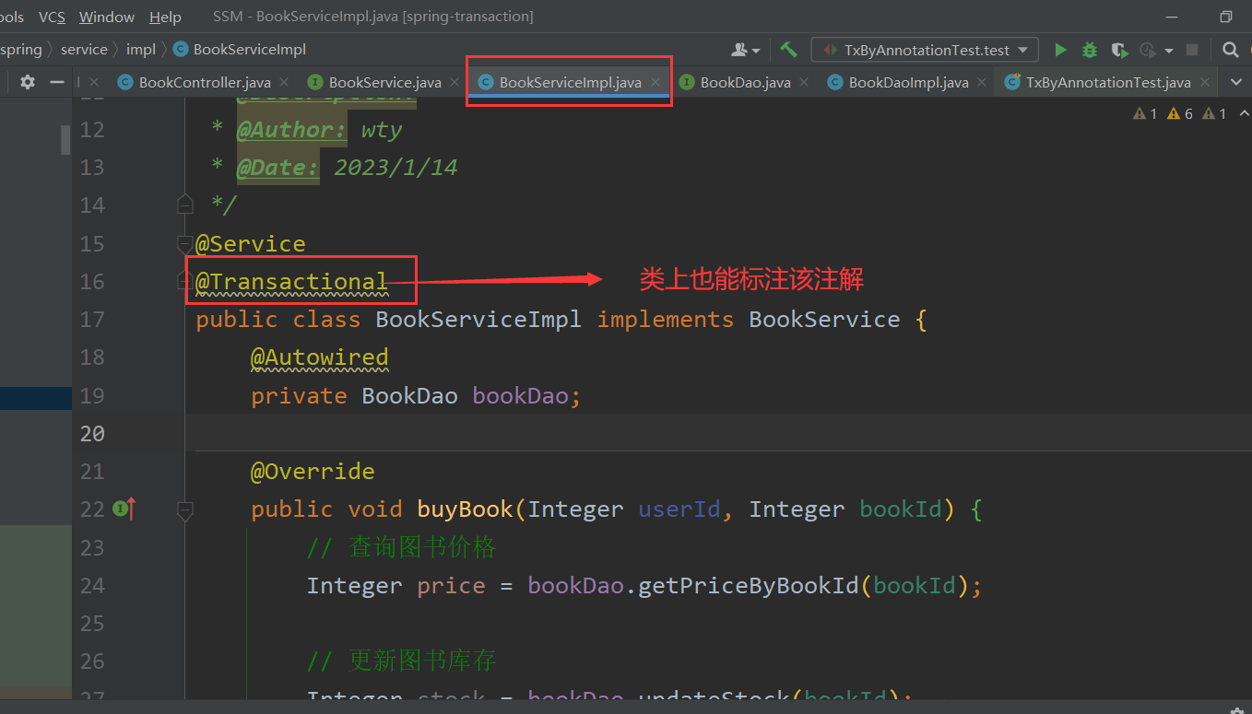Minimize the IDE window

(x=1172, y=17)
